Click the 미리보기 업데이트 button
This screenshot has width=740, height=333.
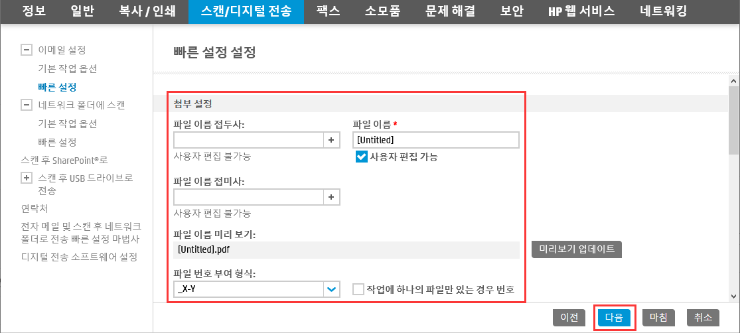point(576,249)
